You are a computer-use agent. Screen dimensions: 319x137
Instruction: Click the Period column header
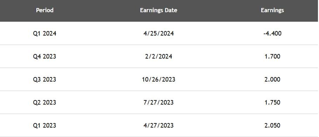(x=45, y=10)
